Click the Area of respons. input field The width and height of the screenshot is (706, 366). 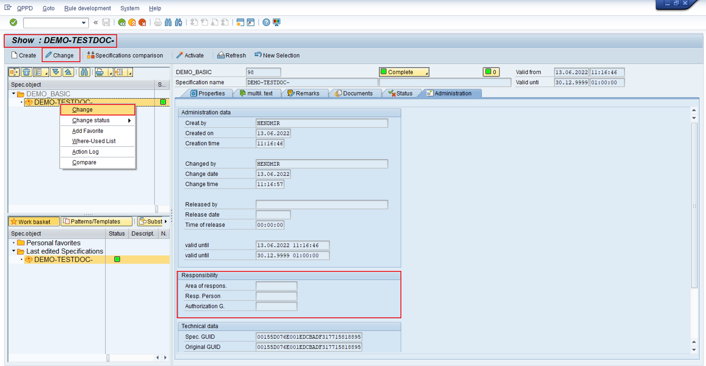[276, 286]
